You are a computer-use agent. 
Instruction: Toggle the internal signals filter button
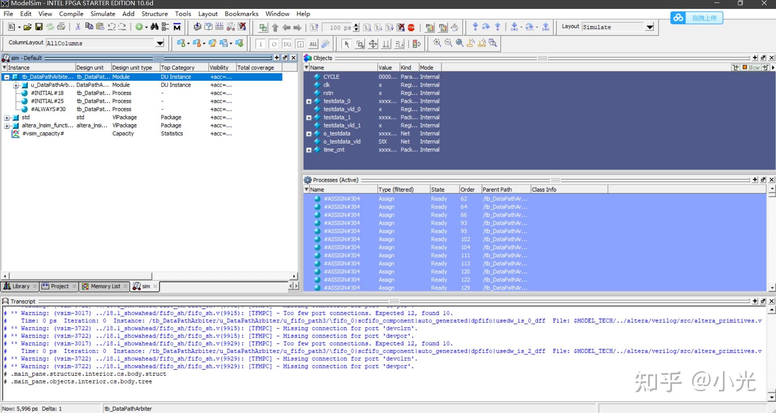tap(300, 44)
